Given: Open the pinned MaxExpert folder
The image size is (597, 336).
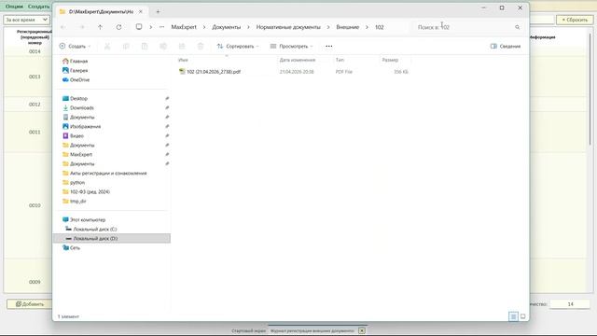Looking at the screenshot, I should (x=81, y=154).
